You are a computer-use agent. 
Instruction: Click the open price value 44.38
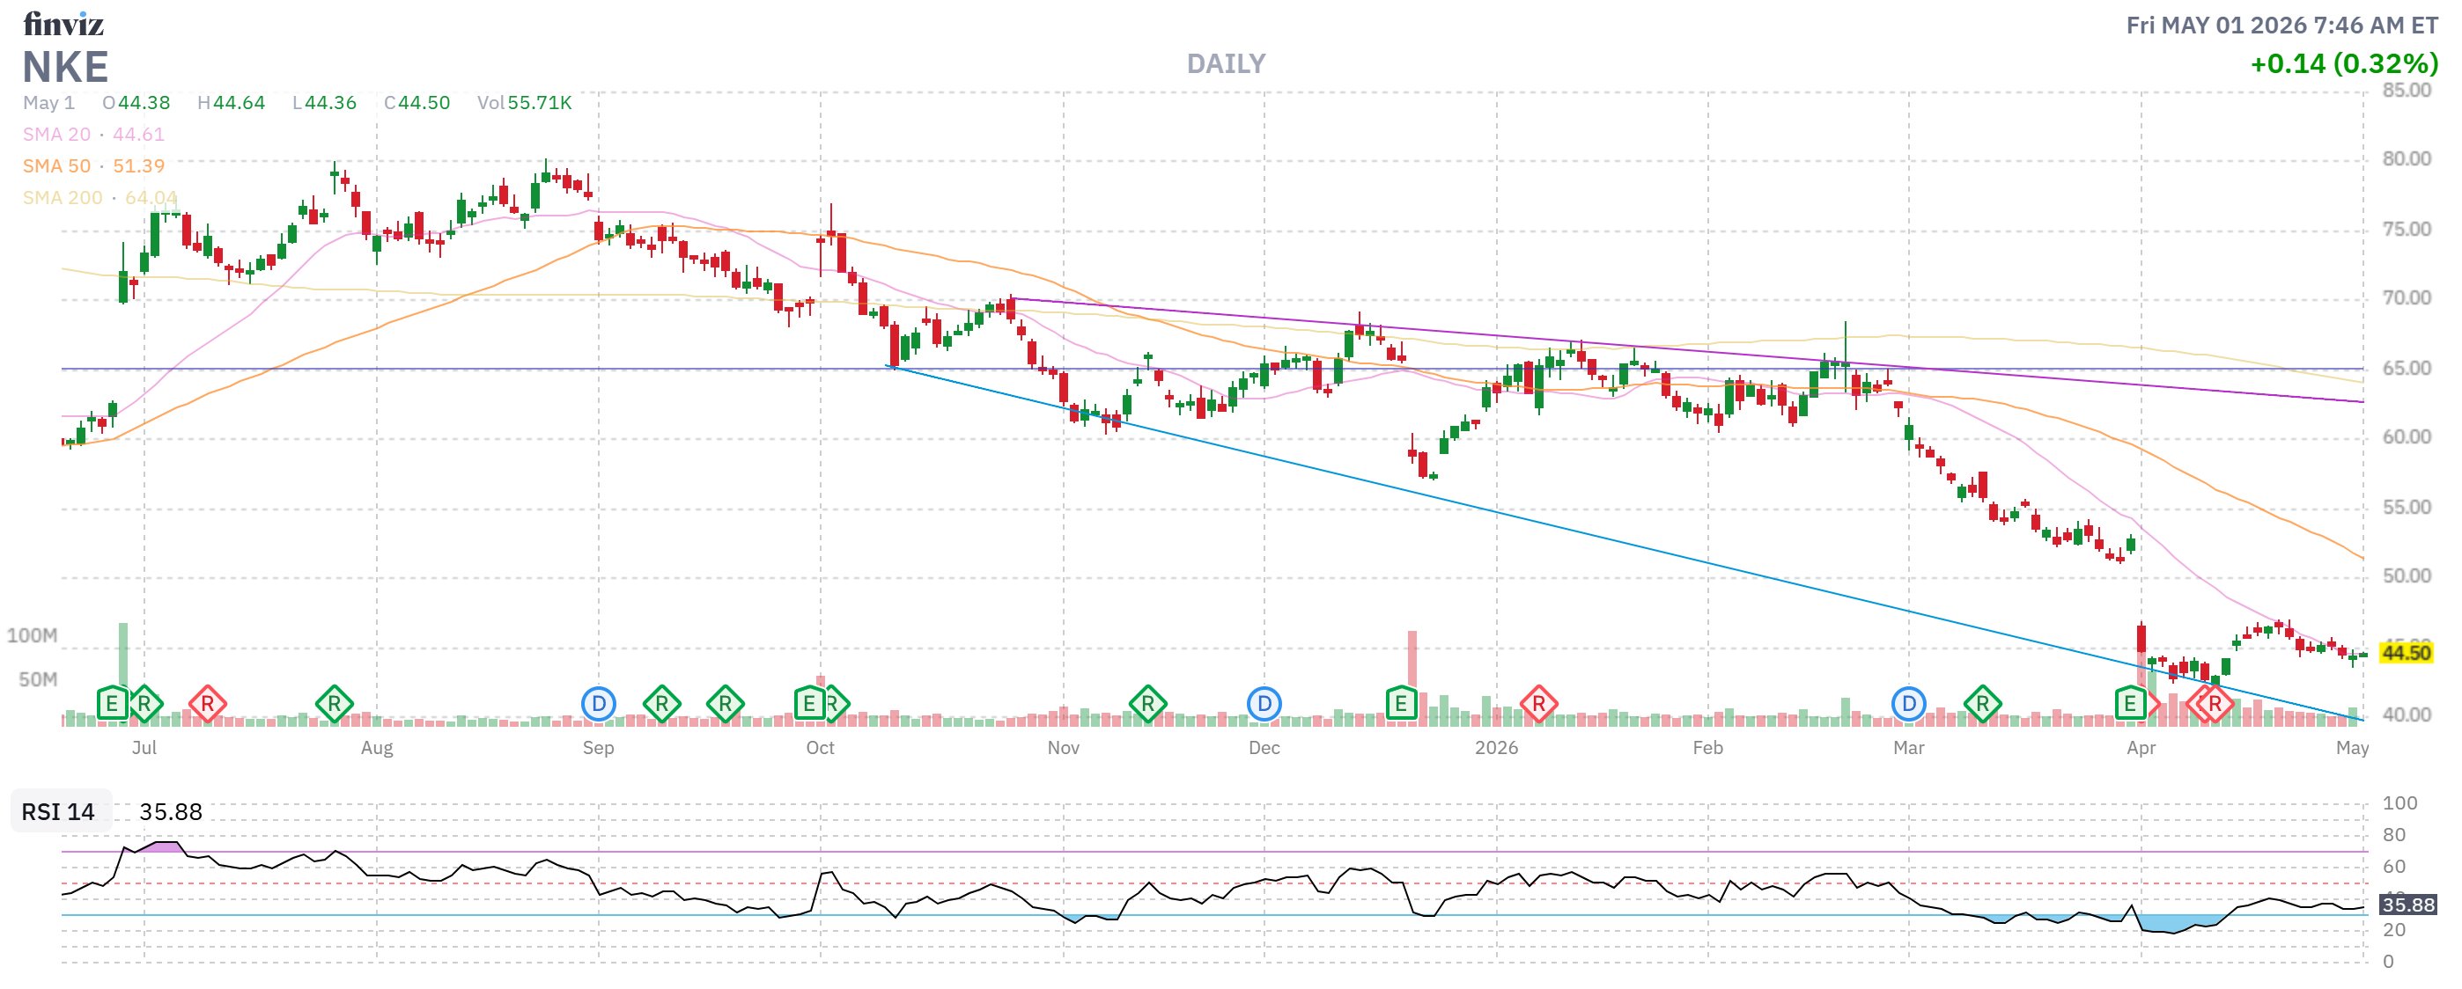(x=144, y=103)
